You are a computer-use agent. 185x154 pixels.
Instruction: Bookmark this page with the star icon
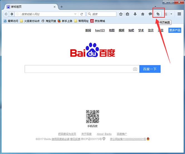(x=121, y=14)
